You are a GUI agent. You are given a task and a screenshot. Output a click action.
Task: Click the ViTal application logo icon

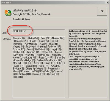(8, 13)
